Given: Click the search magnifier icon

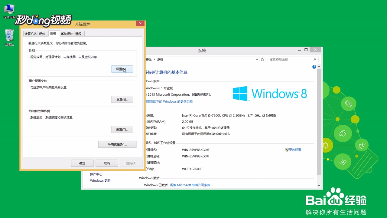Looking at the screenshot, I should click(x=315, y=59).
